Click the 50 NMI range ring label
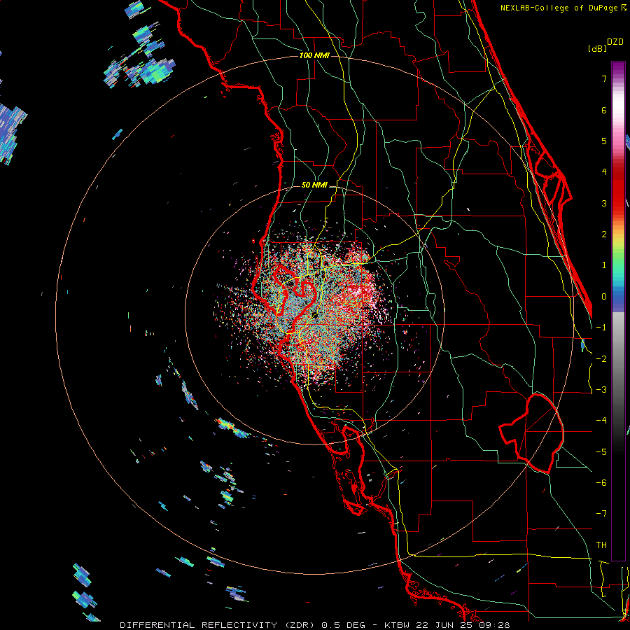 point(314,185)
